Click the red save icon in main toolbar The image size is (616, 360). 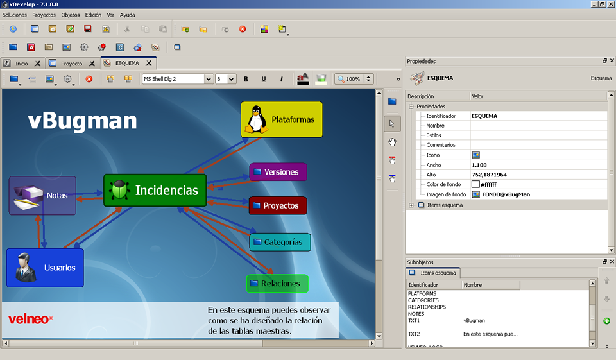tap(88, 29)
